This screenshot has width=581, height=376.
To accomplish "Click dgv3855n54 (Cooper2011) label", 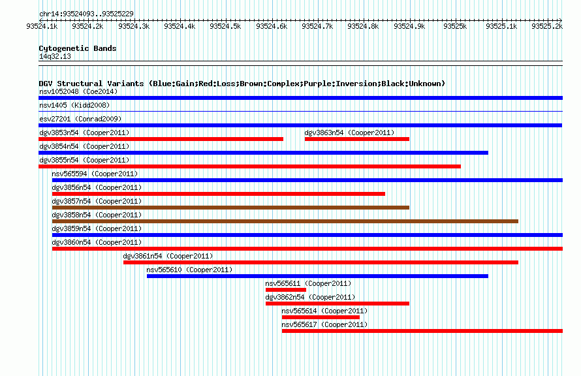I will coord(84,160).
